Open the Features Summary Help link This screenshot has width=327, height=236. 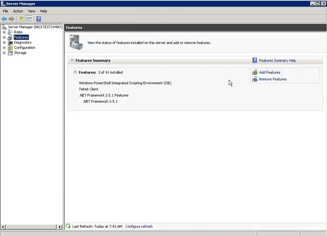277,61
